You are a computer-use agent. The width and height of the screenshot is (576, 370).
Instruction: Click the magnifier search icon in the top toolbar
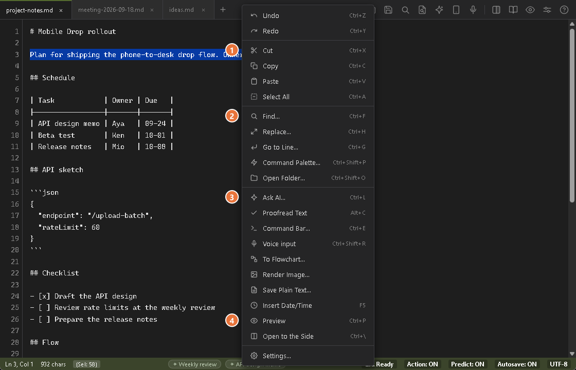pos(405,10)
